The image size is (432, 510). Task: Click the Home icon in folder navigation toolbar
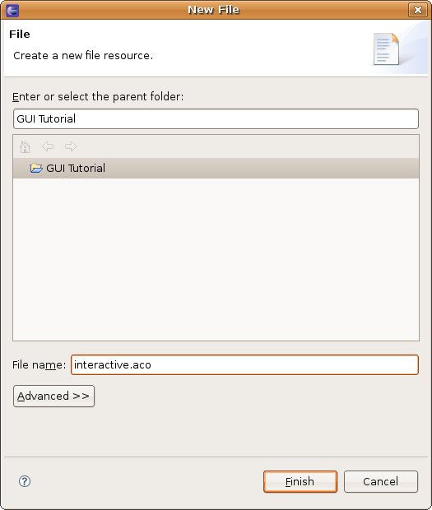[x=25, y=146]
